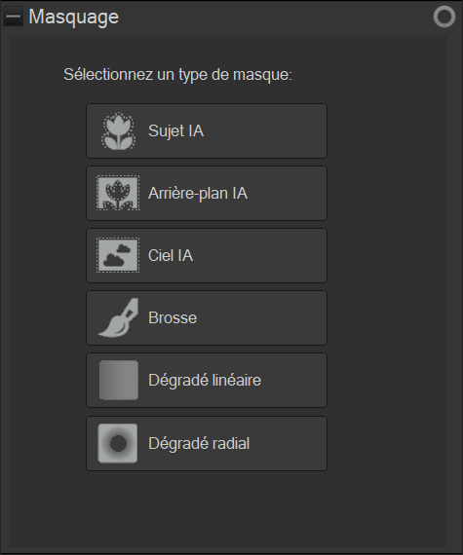Toggle the circular Masquage on/off indicator
This screenshot has height=555, width=463.
(x=444, y=17)
